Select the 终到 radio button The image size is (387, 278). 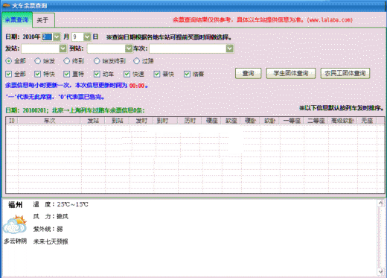click(66, 61)
